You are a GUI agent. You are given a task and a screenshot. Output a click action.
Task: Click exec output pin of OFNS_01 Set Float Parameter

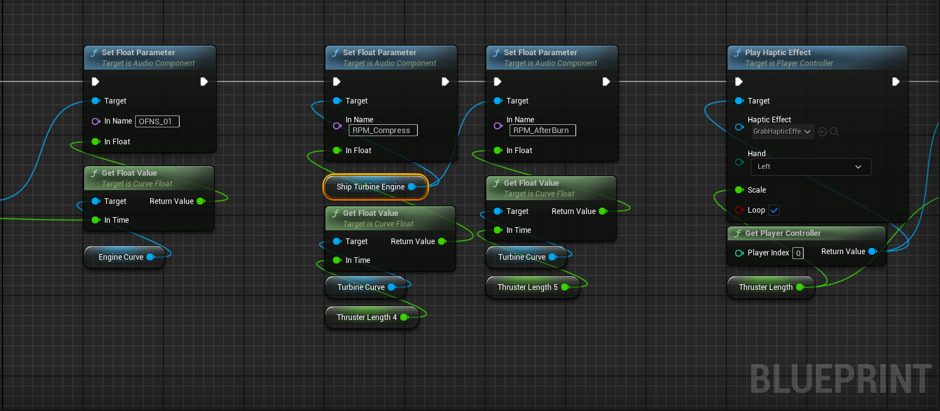tap(204, 82)
